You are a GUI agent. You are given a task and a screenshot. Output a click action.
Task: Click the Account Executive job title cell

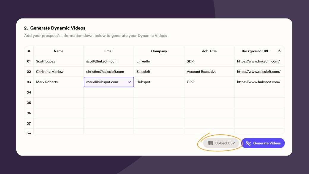click(209, 72)
